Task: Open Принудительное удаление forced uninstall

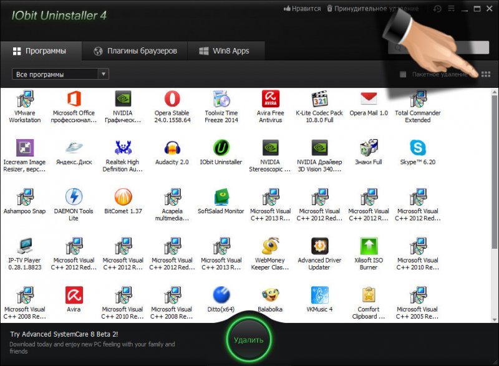Action: click(x=372, y=9)
